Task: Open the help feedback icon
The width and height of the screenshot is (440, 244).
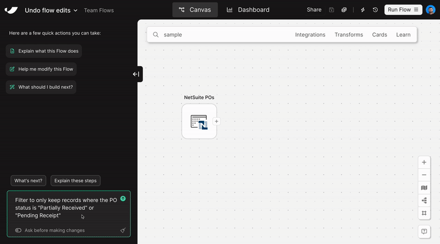Action: [424, 232]
